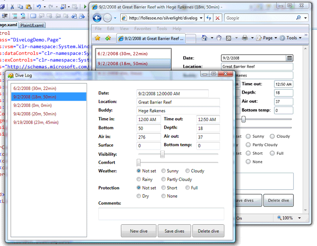
Task: Click the hand panning icon in IE toolbar
Action: pyautogui.click(x=219, y=38)
